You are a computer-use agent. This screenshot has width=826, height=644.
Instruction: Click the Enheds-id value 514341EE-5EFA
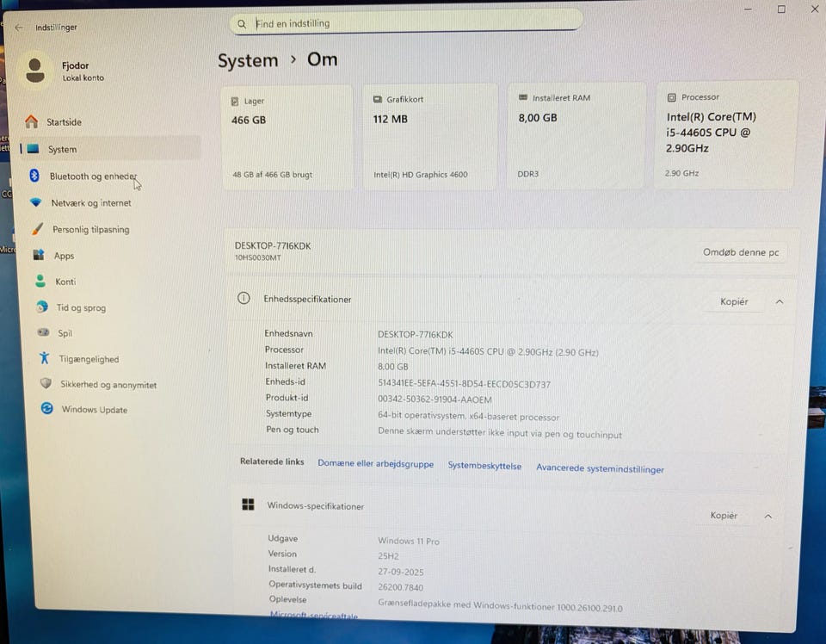point(464,384)
